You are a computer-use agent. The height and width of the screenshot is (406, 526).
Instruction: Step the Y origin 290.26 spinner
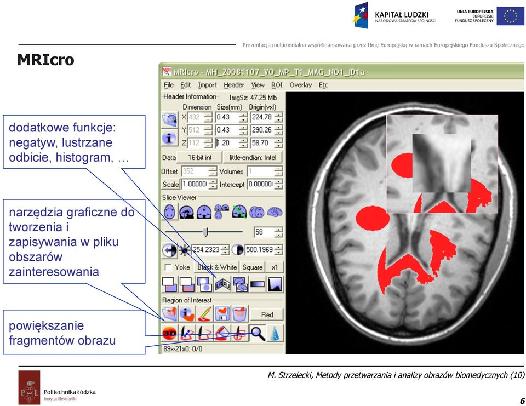pyautogui.click(x=278, y=130)
